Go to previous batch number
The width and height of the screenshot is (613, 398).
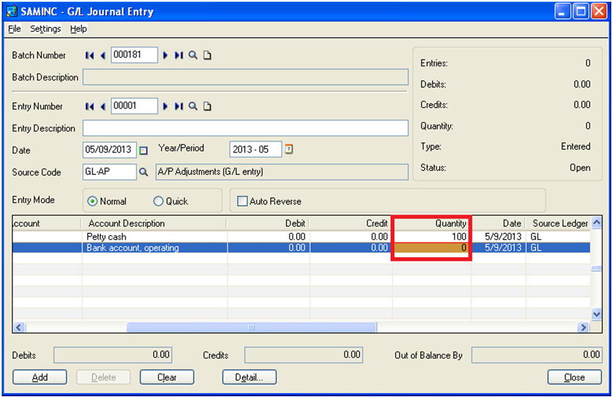coord(103,55)
